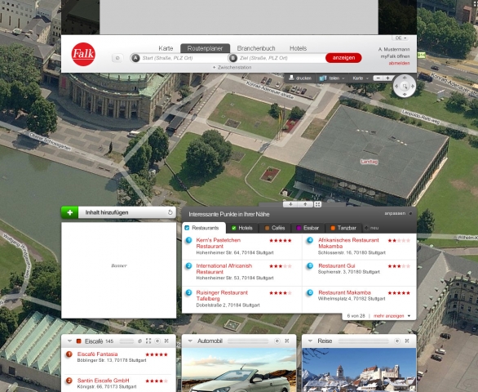Viewport: 478px width, 392px height.
Task: Click the Reise header slider bar
Action: pos(364,341)
